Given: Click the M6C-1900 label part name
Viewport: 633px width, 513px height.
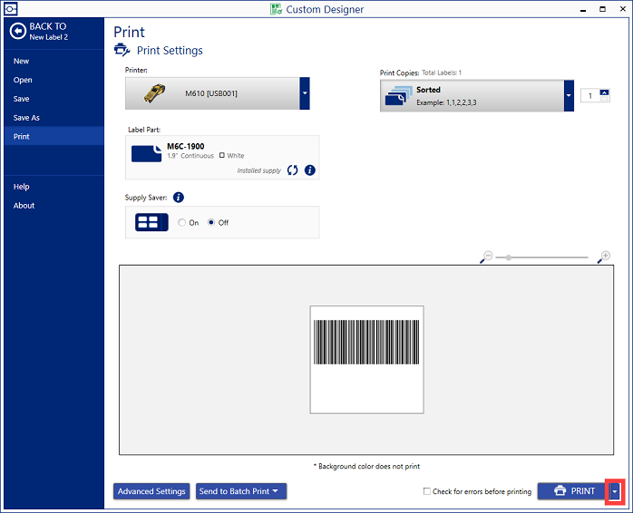Looking at the screenshot, I should pos(186,146).
